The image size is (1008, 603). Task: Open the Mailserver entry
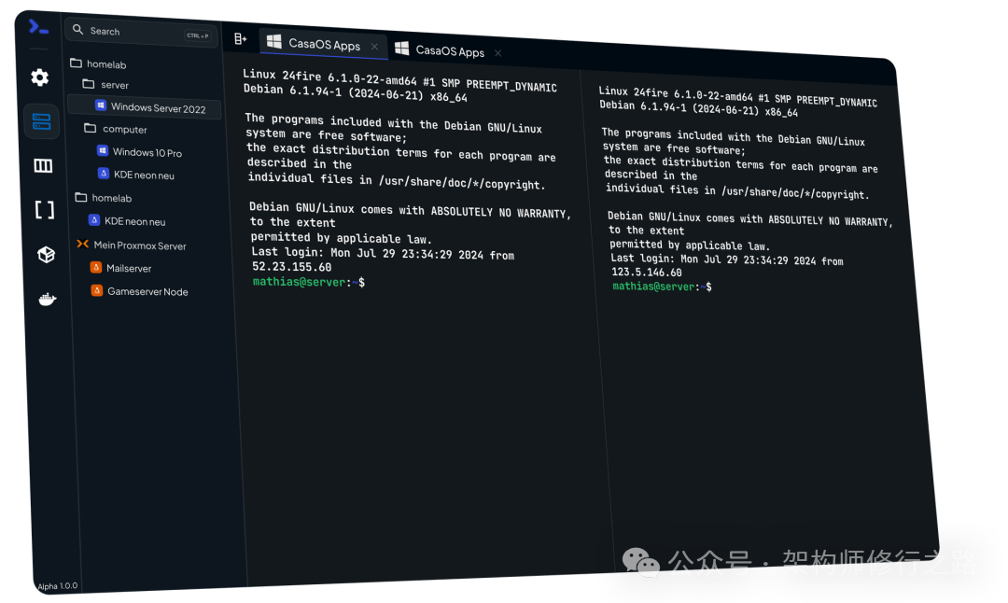128,268
